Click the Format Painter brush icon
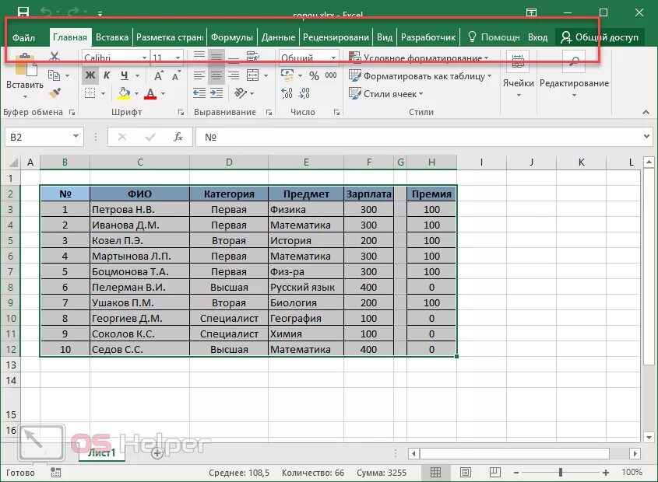 (55, 93)
